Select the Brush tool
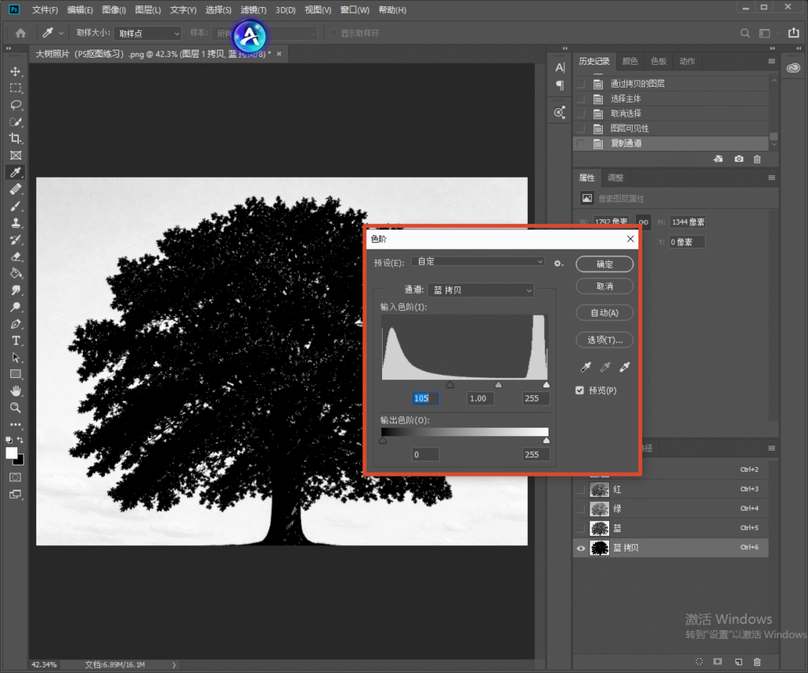Screen dimensions: 808x673 tap(16, 206)
